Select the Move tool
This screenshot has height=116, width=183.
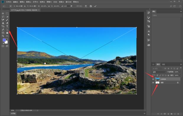(3, 13)
